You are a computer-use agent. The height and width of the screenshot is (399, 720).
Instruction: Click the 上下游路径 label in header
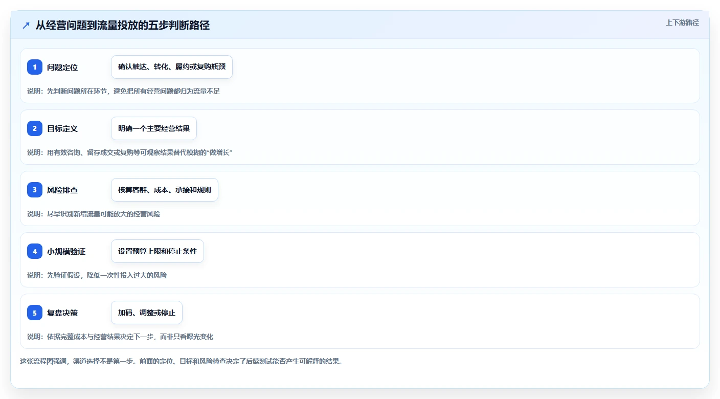[682, 23]
